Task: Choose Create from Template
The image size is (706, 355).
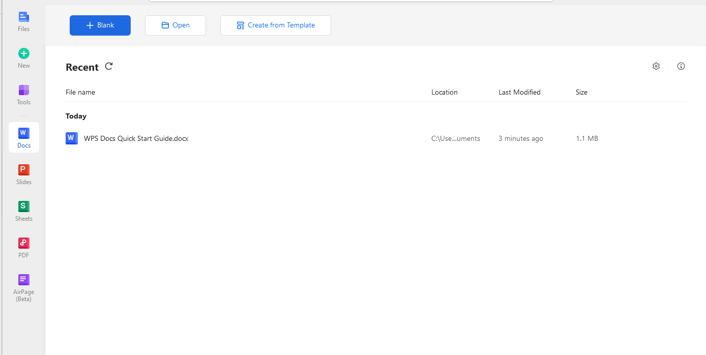Action: 276,25
